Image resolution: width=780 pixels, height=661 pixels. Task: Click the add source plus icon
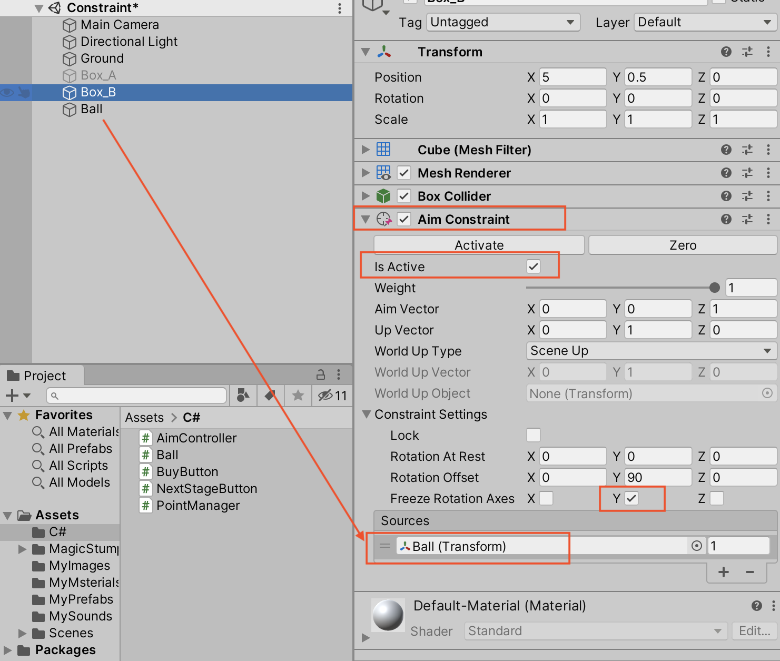(723, 572)
